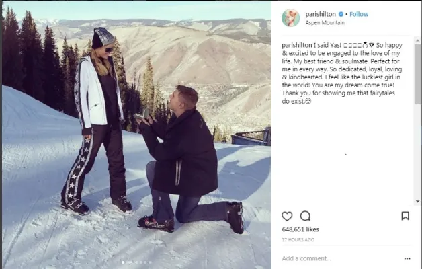The image size is (422, 269).
Task: Like the post with the heart icon
Action: (x=287, y=216)
